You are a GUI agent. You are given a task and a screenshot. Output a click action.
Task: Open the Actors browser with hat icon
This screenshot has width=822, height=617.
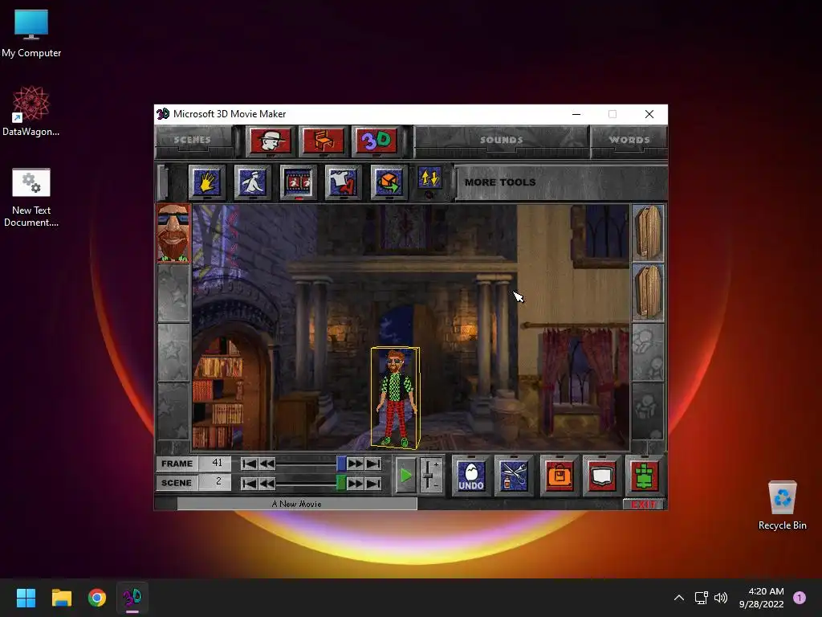[x=271, y=141]
